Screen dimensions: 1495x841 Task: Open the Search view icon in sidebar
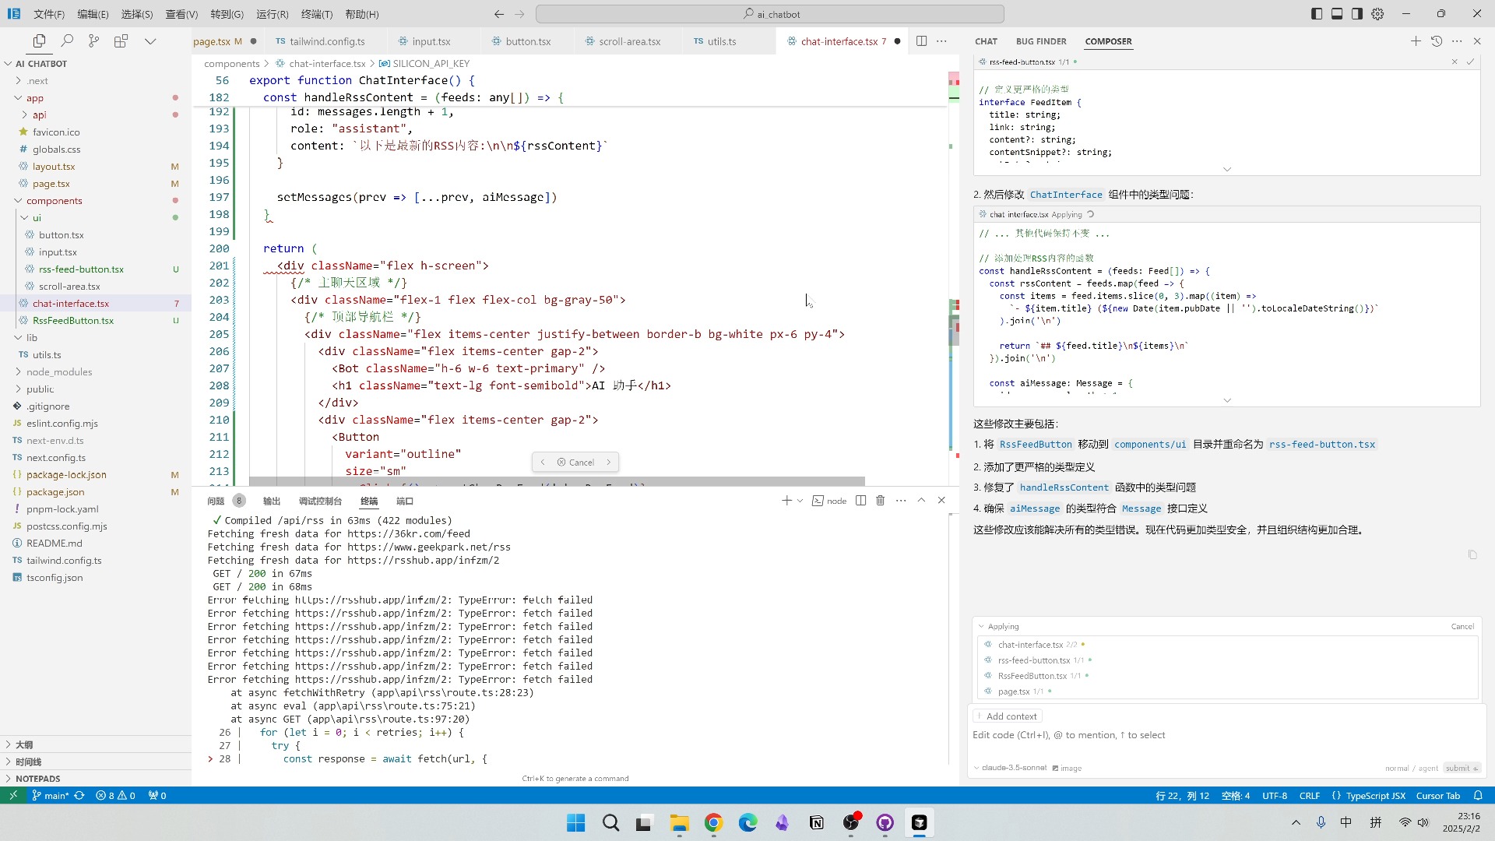(x=67, y=41)
